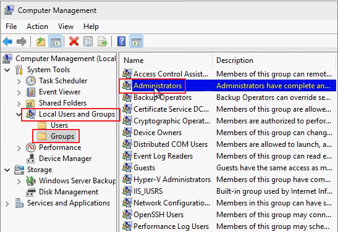Select the Hyper-V Administrators group
The width and height of the screenshot is (338, 232).
point(172,180)
